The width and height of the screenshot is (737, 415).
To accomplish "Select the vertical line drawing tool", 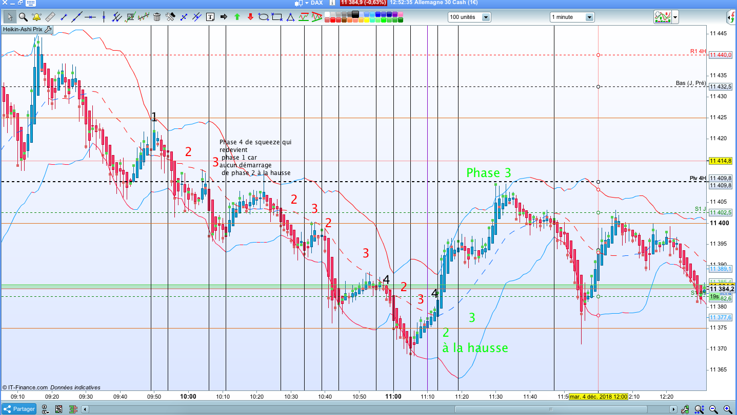I will point(104,17).
